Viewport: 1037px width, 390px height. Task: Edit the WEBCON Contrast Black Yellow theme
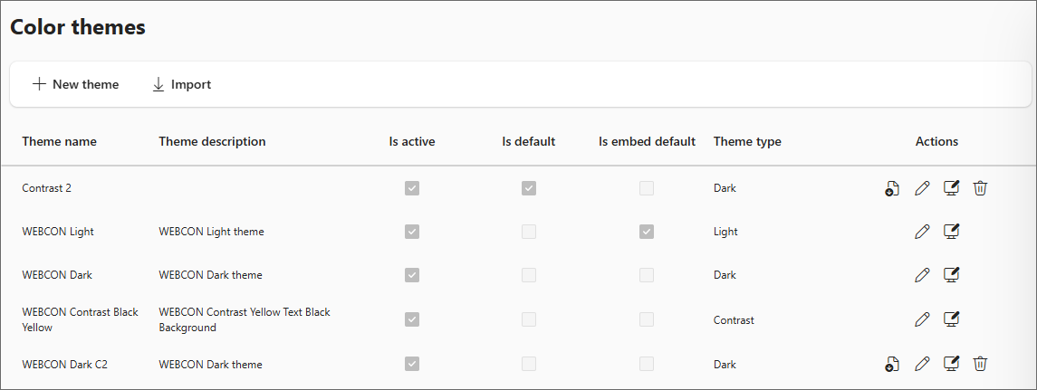922,319
